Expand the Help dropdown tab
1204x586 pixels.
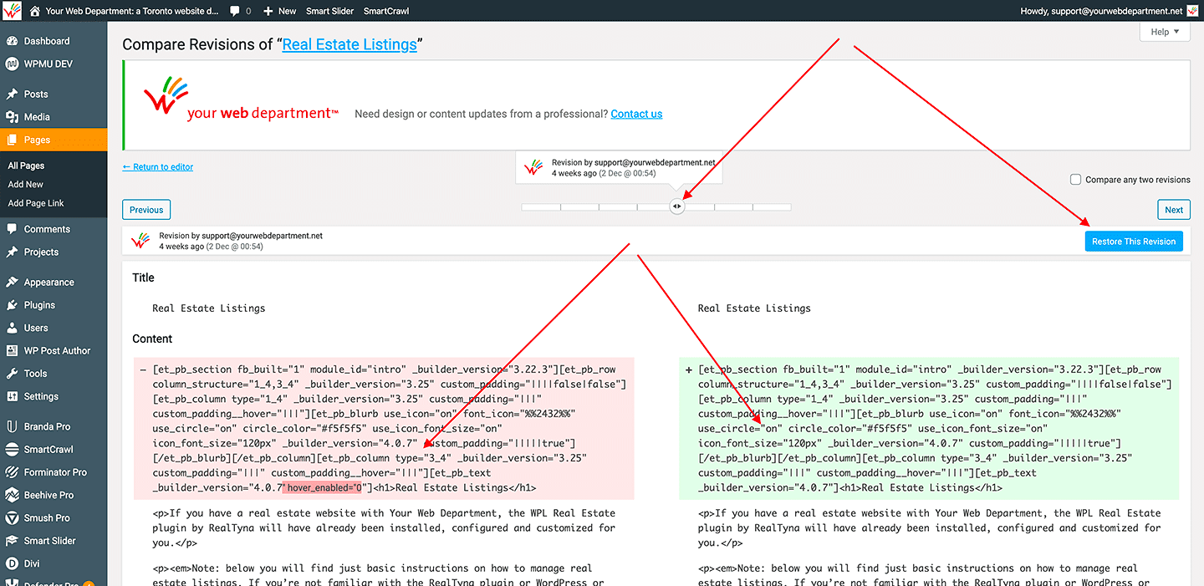tap(1165, 32)
